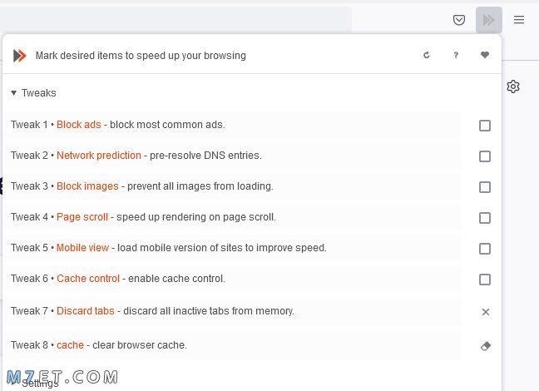Toggle the Page scroll tweak checkbox
This screenshot has width=539, height=391.
(485, 218)
